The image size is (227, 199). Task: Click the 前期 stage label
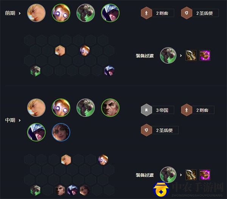coord(10,13)
